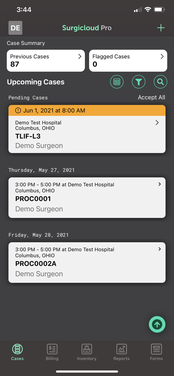This screenshot has width=174, height=376.
Task: Tap Accept All for pending cases
Action: pyautogui.click(x=151, y=98)
